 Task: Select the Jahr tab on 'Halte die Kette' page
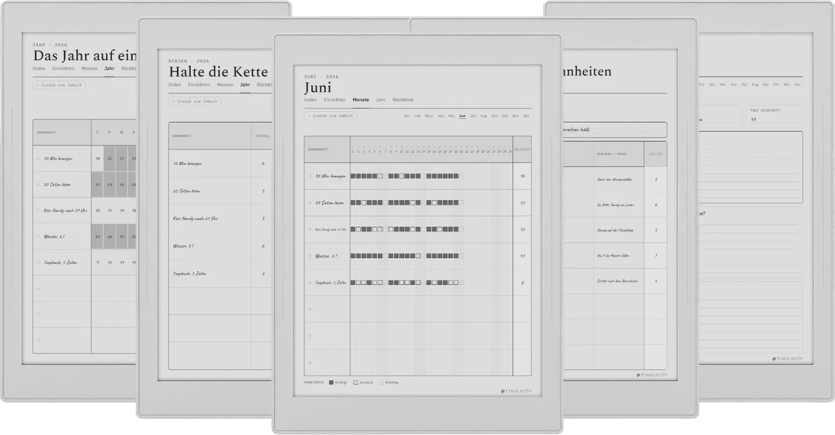pos(245,85)
